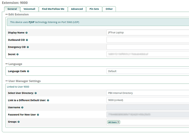Open the Find Me/Follow Me tab
The height and width of the screenshot is (135, 189).
pos(53,9)
